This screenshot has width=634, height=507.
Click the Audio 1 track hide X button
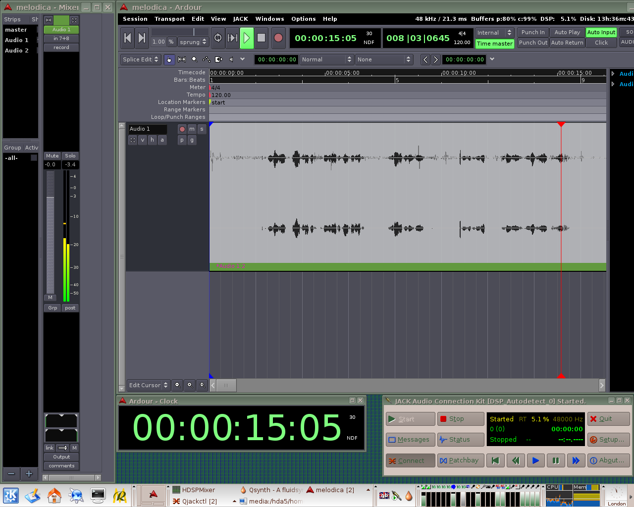[x=132, y=140]
